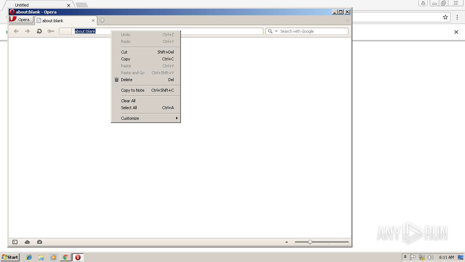Open Windows Explorer from the taskbar
The width and height of the screenshot is (465, 262).
(41, 257)
